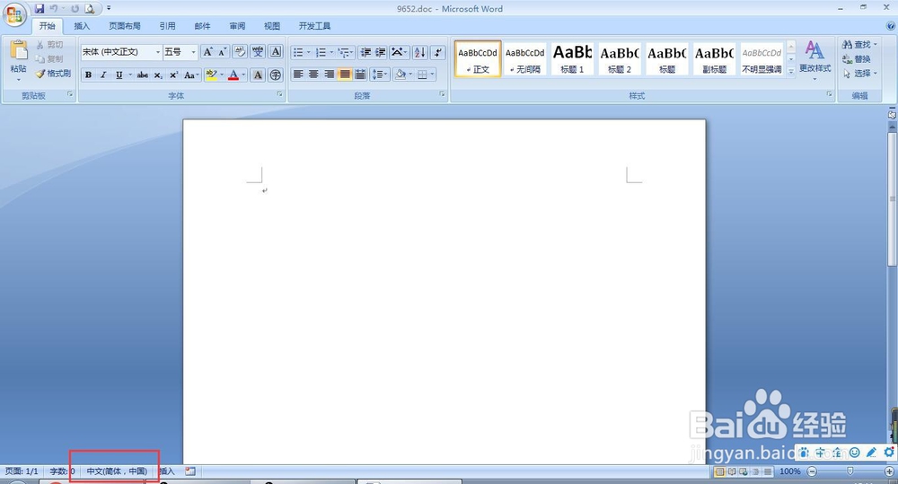Open the 开始 ribbon tab
The width and height of the screenshot is (898, 484).
[x=47, y=26]
